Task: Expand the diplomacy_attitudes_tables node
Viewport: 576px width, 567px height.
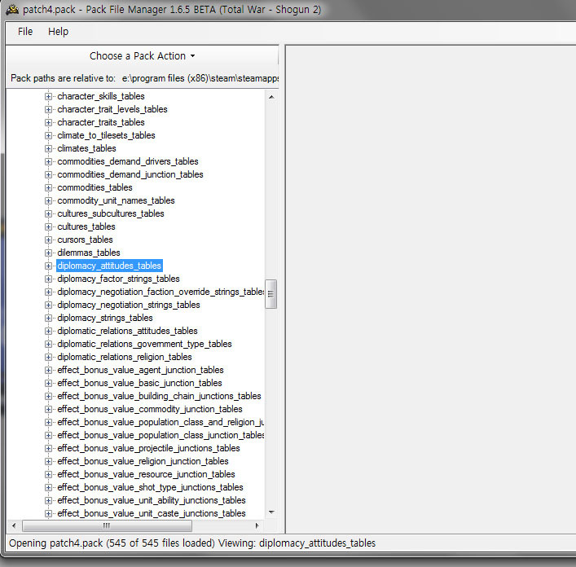Action: [x=48, y=266]
